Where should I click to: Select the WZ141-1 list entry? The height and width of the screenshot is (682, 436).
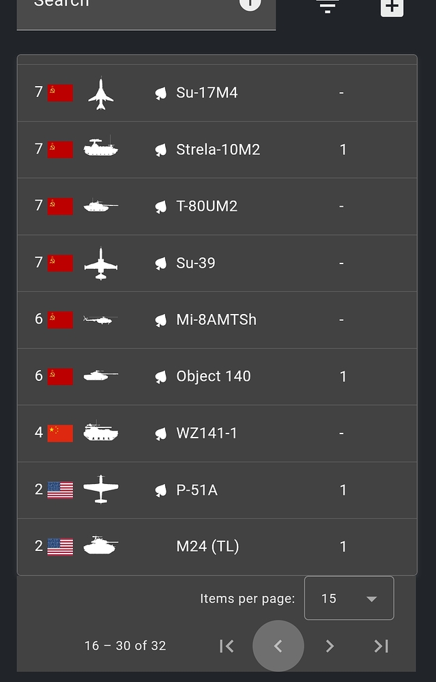pyautogui.click(x=206, y=433)
